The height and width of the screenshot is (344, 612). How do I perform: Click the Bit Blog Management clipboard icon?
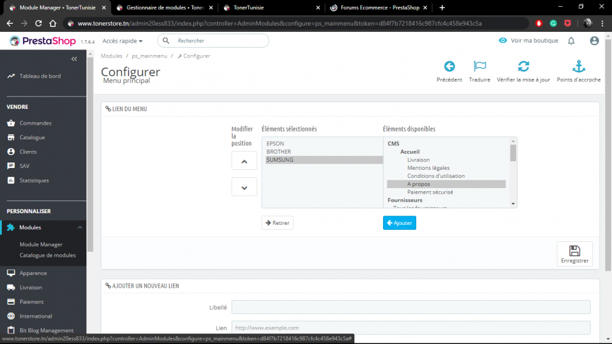click(x=11, y=331)
